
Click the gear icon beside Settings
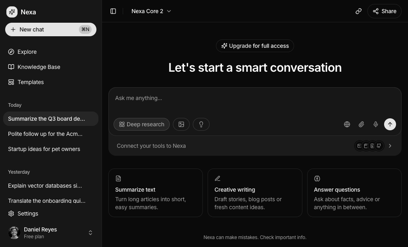(x=11, y=214)
